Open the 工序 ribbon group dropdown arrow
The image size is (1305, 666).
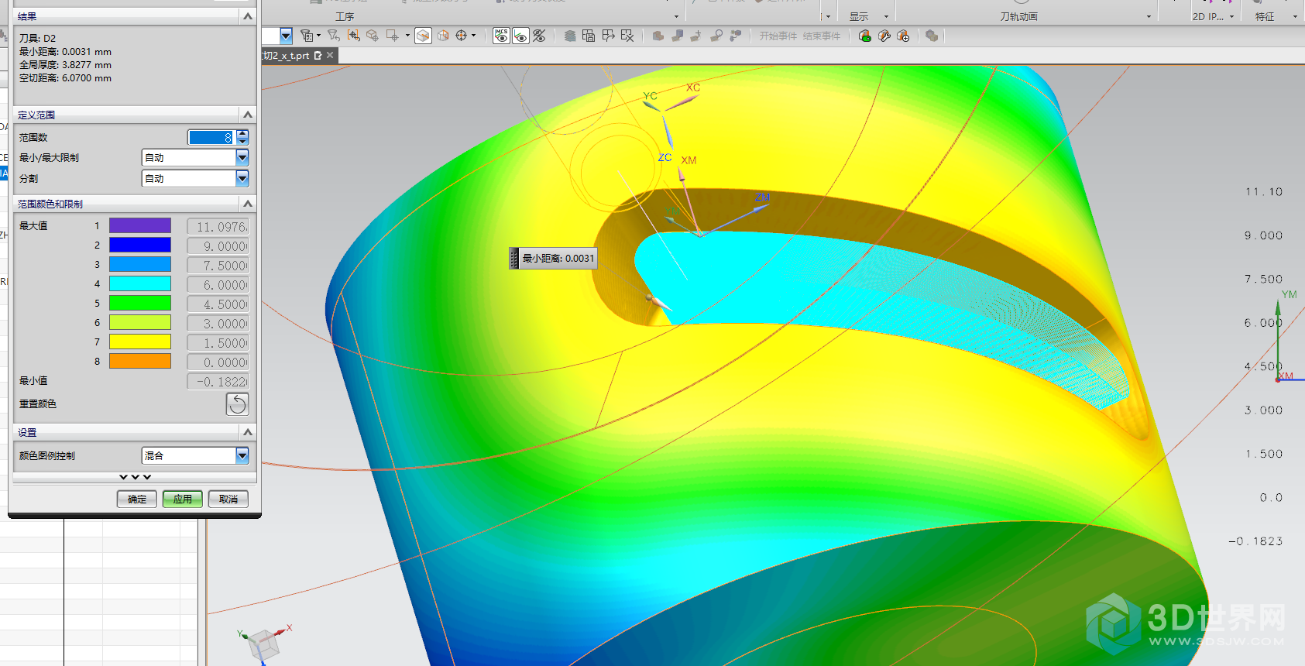[676, 17]
